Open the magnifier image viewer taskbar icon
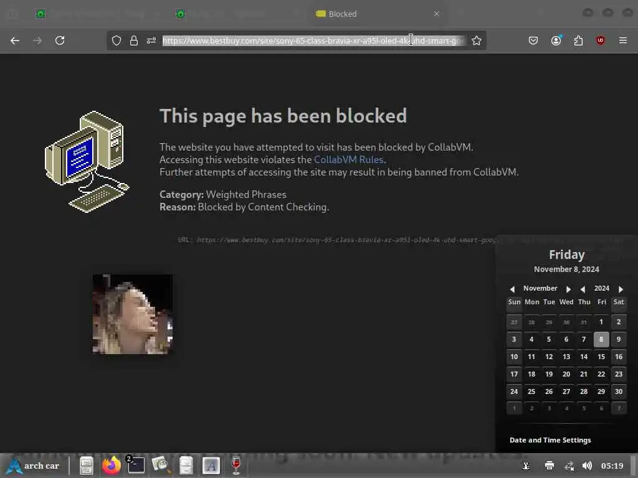This screenshot has width=638, height=478. [161, 466]
